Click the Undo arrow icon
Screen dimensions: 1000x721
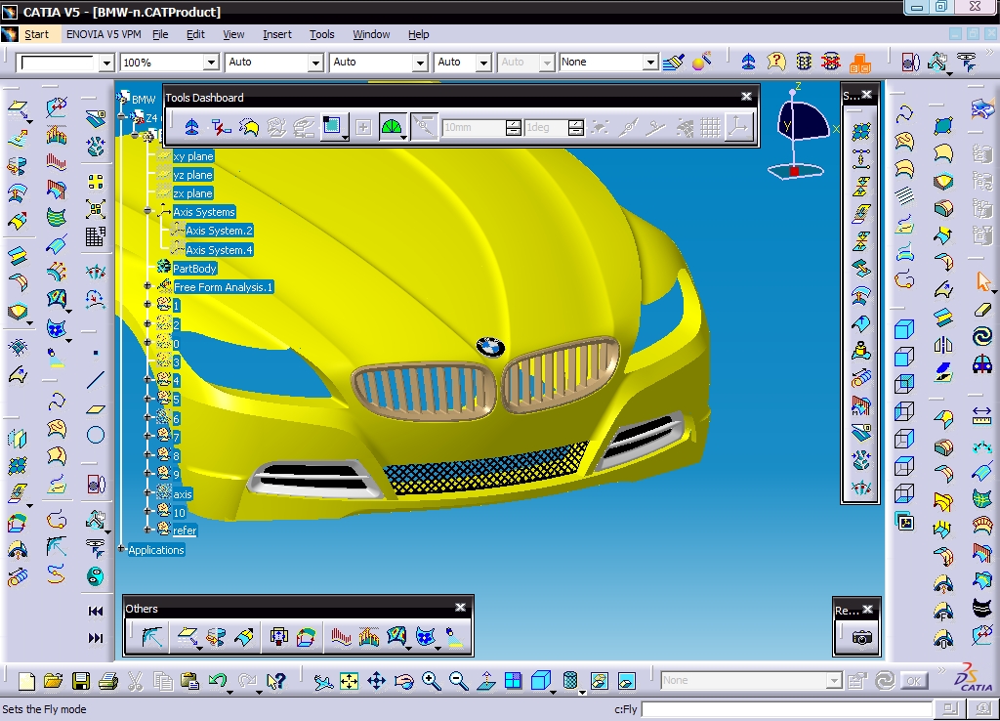pyautogui.click(x=218, y=680)
